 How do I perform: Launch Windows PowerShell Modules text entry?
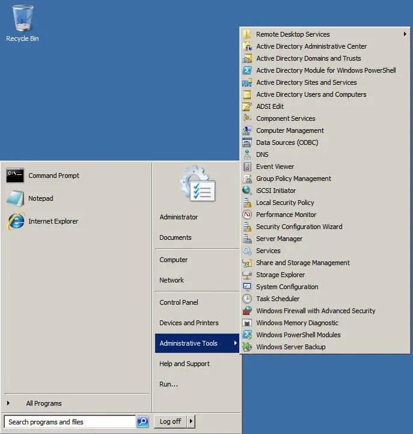coord(298,335)
